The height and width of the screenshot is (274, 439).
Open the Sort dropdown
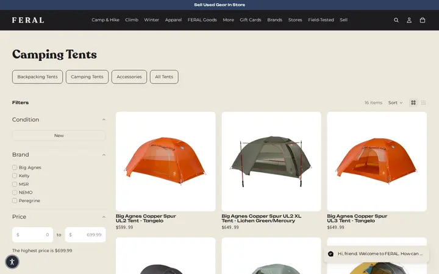tap(395, 103)
